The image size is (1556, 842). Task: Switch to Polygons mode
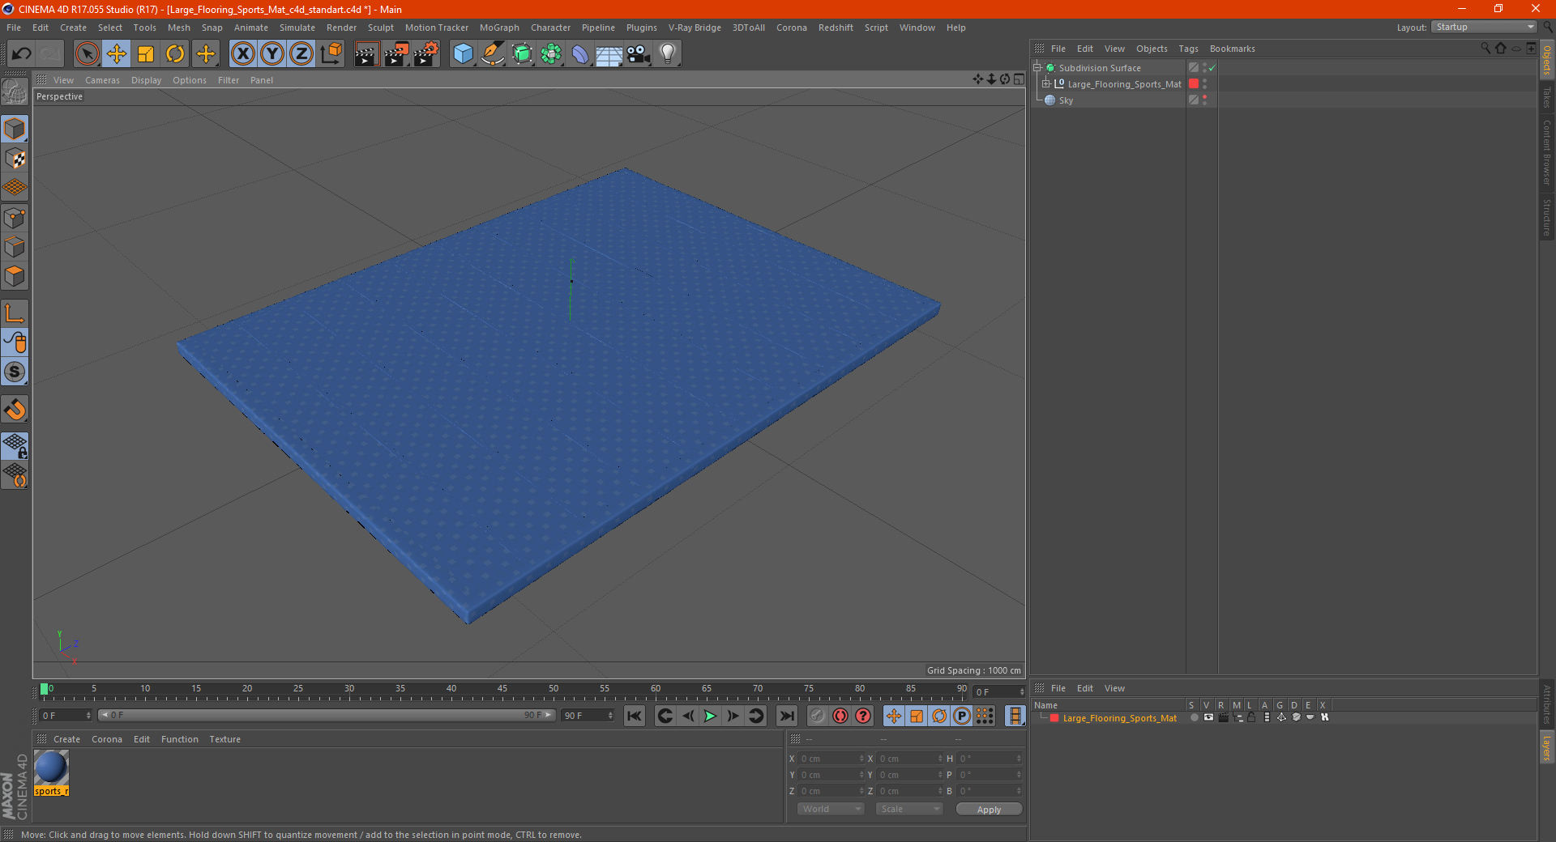tap(15, 276)
